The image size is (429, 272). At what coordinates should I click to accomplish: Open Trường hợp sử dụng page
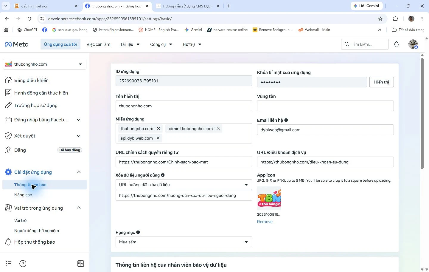tap(32, 105)
